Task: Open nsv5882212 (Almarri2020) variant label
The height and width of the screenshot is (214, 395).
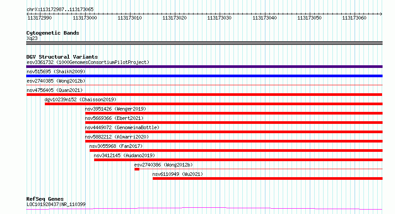Action: pos(117,137)
